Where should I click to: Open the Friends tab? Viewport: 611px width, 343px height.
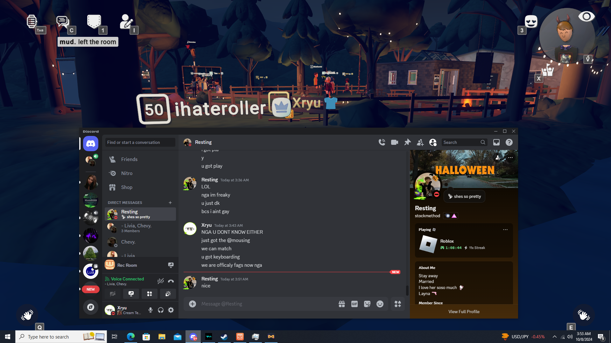coord(129,159)
